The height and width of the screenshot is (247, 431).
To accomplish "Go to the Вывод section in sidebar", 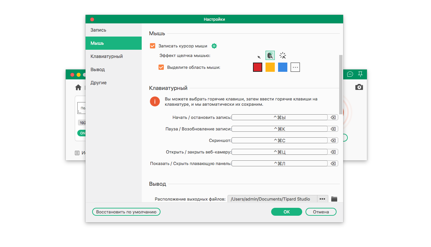I will pos(98,69).
